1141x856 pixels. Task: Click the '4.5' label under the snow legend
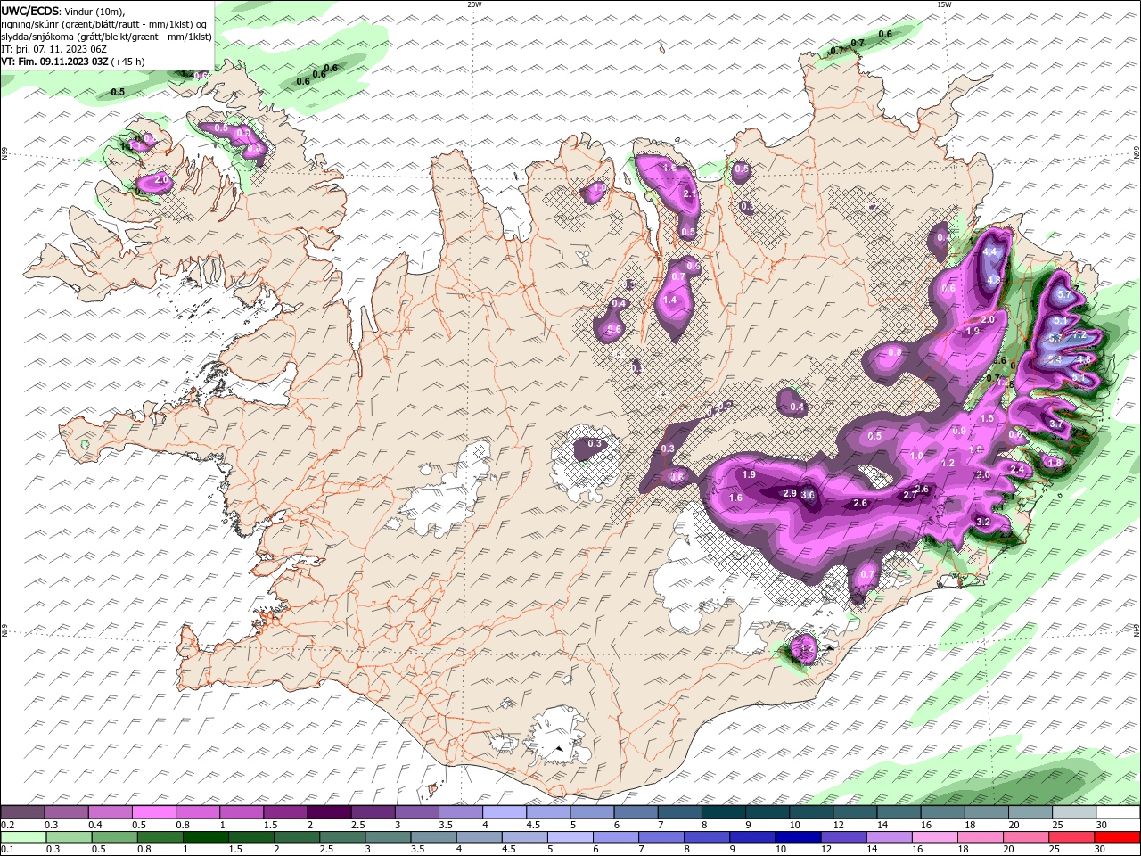(x=533, y=825)
